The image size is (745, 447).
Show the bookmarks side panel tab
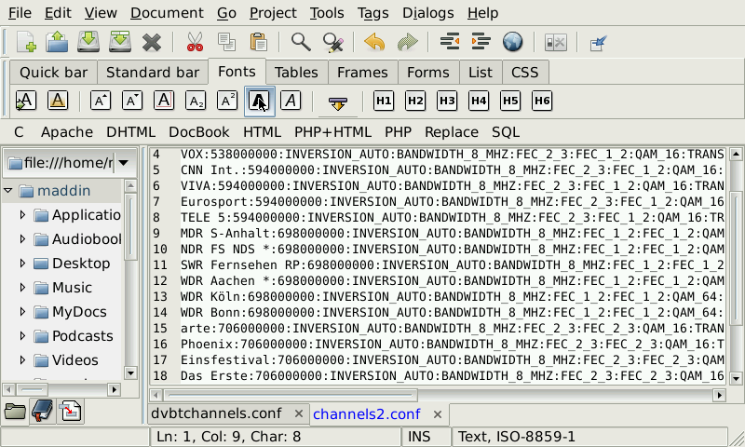point(43,410)
